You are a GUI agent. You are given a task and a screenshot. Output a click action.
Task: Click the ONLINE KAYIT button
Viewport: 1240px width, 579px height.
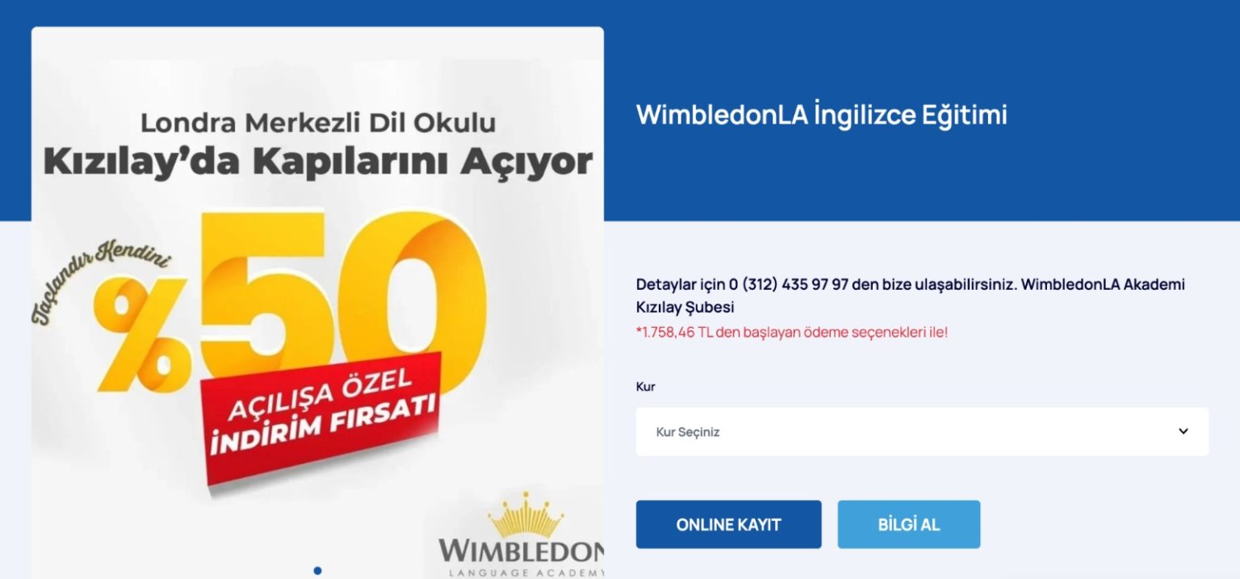pos(728,525)
